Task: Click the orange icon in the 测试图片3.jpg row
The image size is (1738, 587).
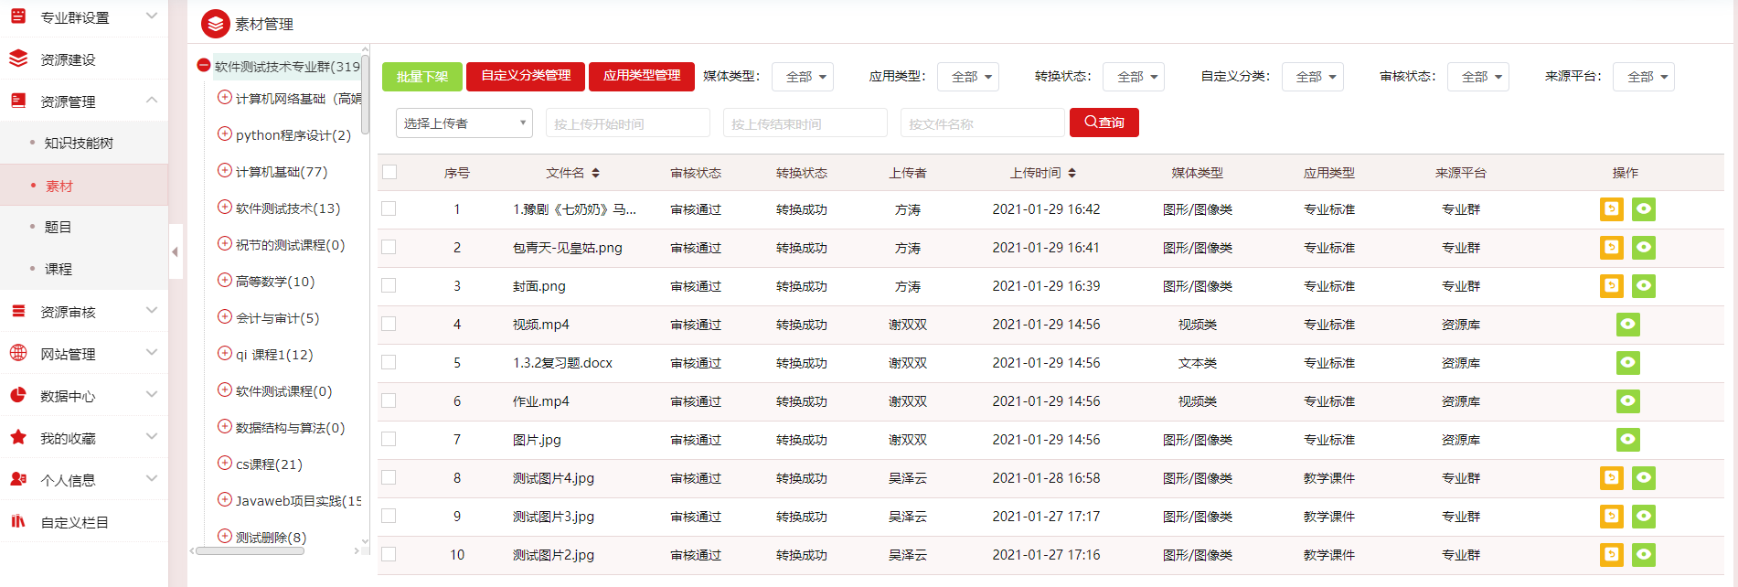Action: click(x=1611, y=517)
